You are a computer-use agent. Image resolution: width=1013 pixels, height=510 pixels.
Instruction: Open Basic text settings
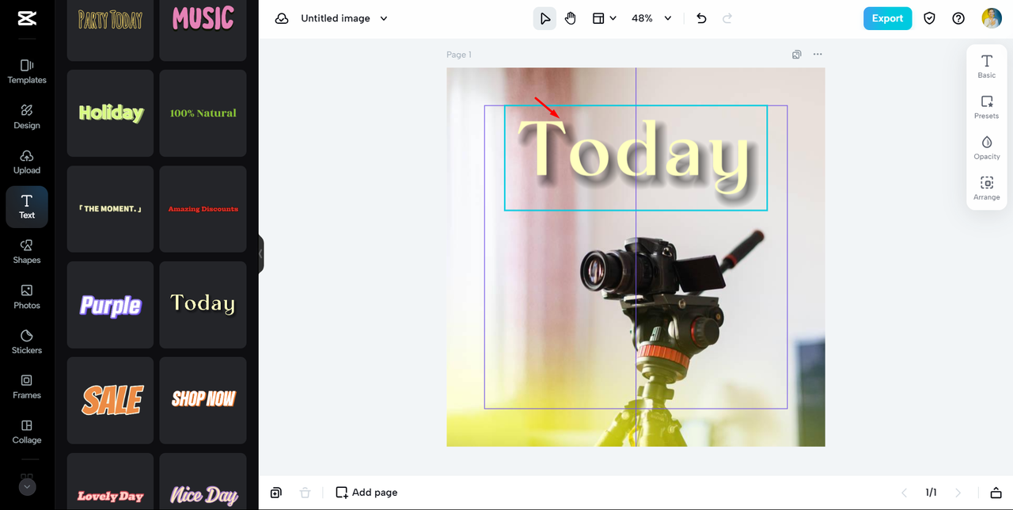(x=987, y=67)
